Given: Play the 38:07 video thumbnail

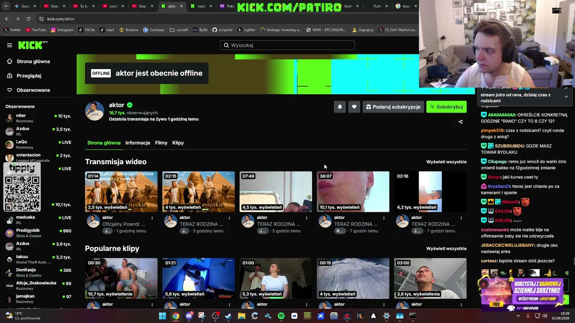Looking at the screenshot, I should point(353,192).
